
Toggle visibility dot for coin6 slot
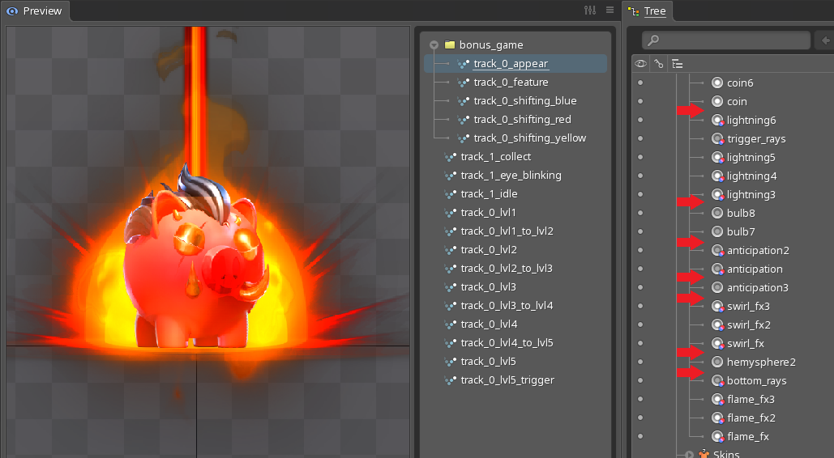[640, 83]
